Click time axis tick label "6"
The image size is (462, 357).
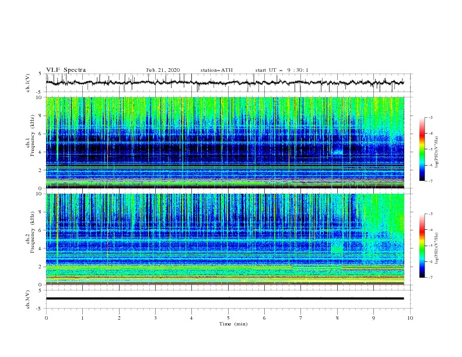coord(264,318)
